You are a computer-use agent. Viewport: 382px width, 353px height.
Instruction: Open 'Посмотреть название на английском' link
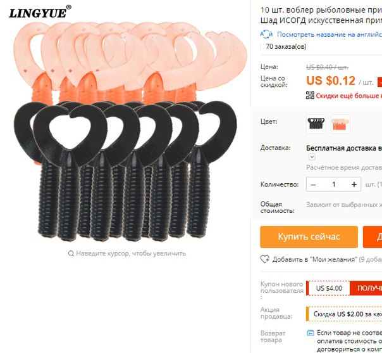[x=330, y=34]
